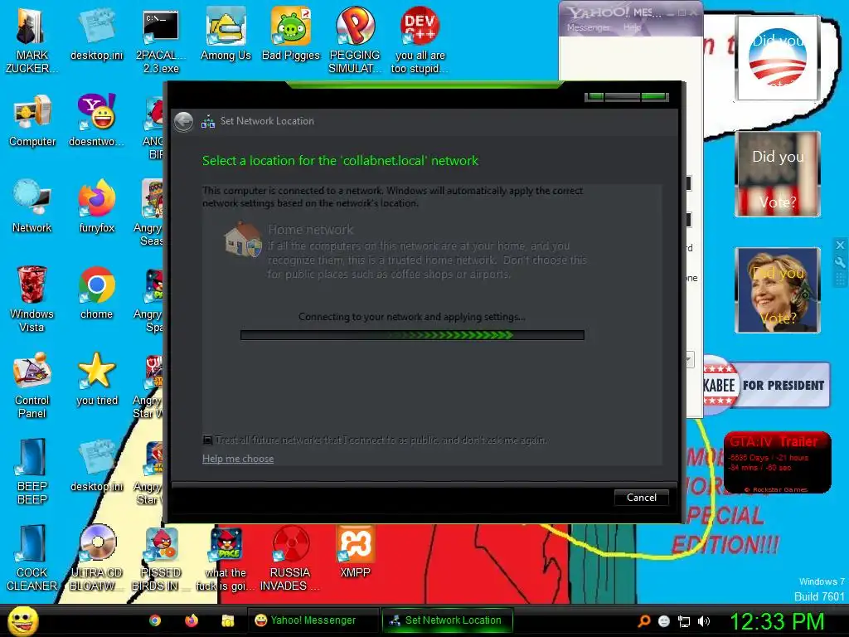Launch the chome browser shortcut

tap(96, 293)
